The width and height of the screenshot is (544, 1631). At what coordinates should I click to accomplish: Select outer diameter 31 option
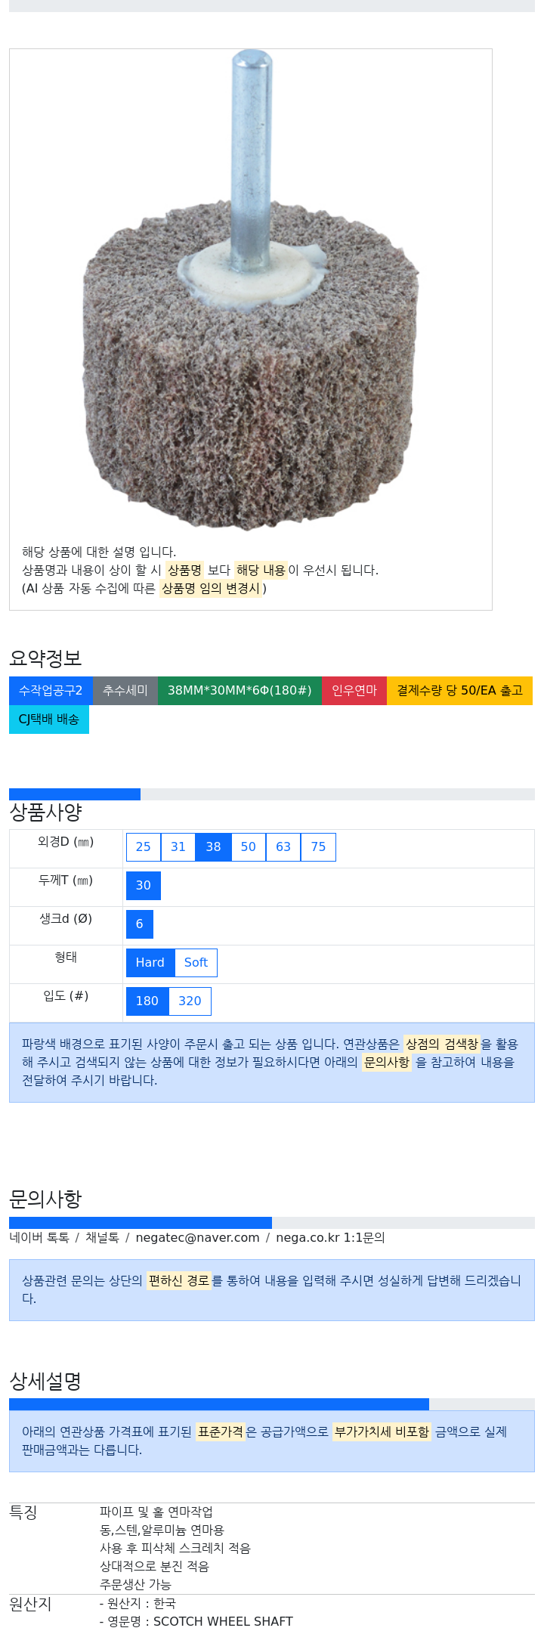pos(178,847)
